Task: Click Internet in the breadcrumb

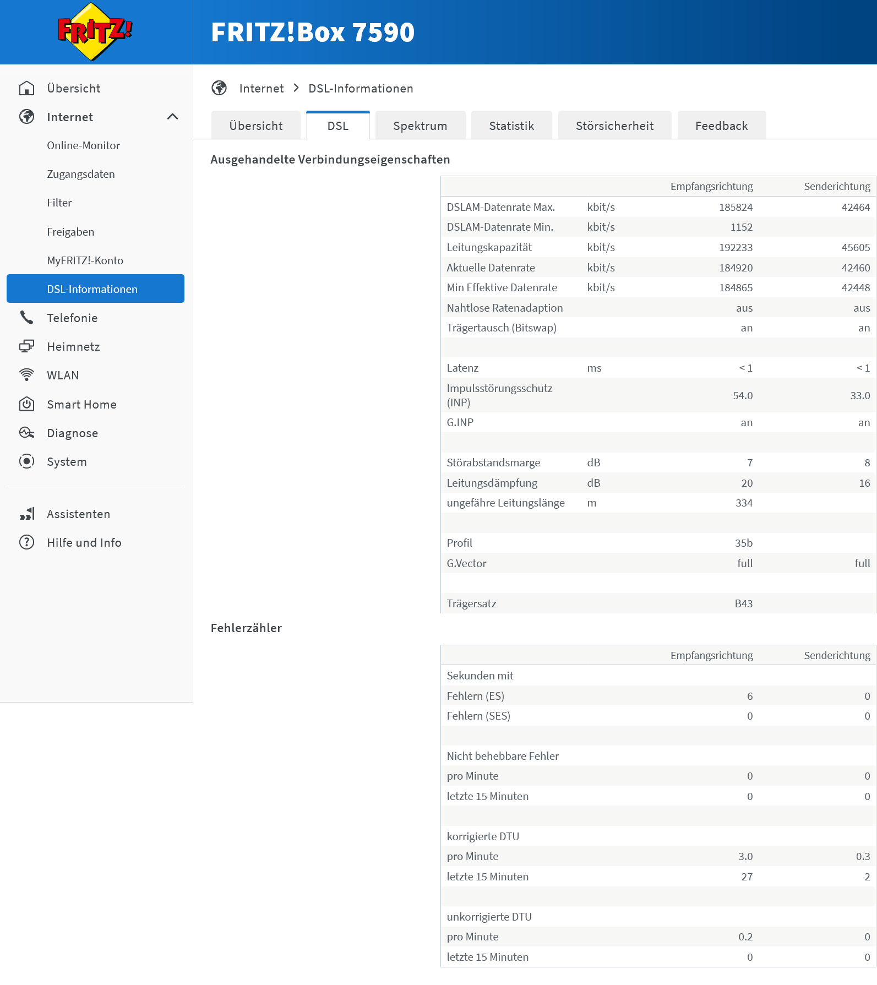Action: click(x=262, y=88)
